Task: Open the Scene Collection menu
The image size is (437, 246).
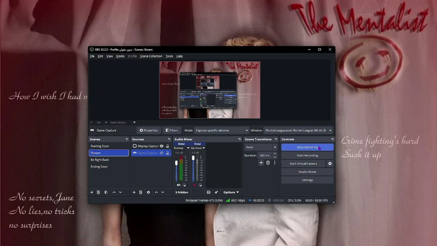Action: pyautogui.click(x=151, y=56)
